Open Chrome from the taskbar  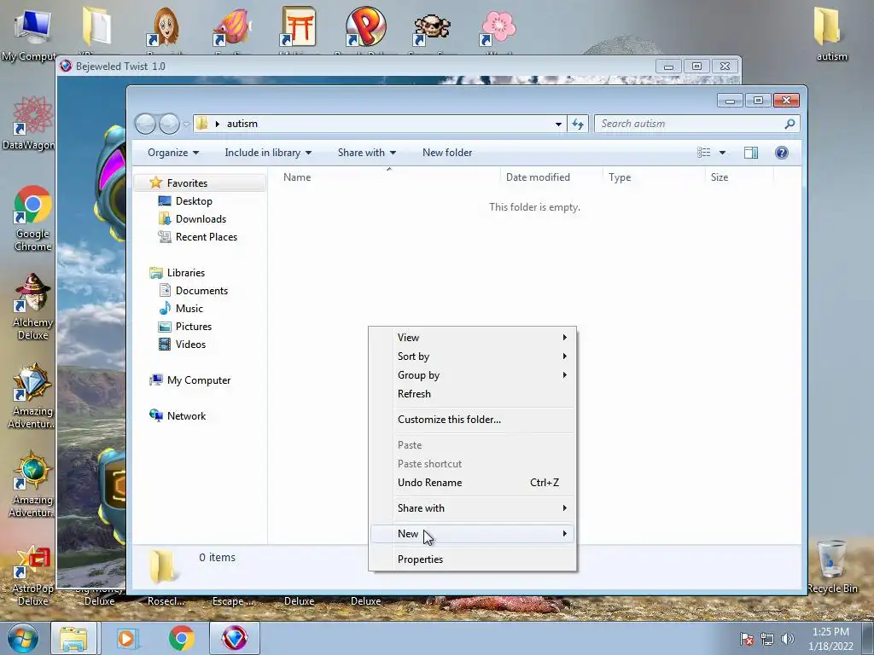182,638
